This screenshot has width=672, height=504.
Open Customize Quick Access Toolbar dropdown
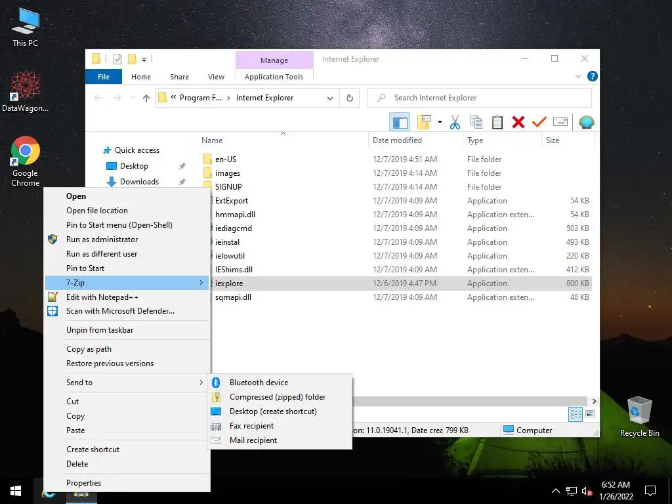[144, 60]
